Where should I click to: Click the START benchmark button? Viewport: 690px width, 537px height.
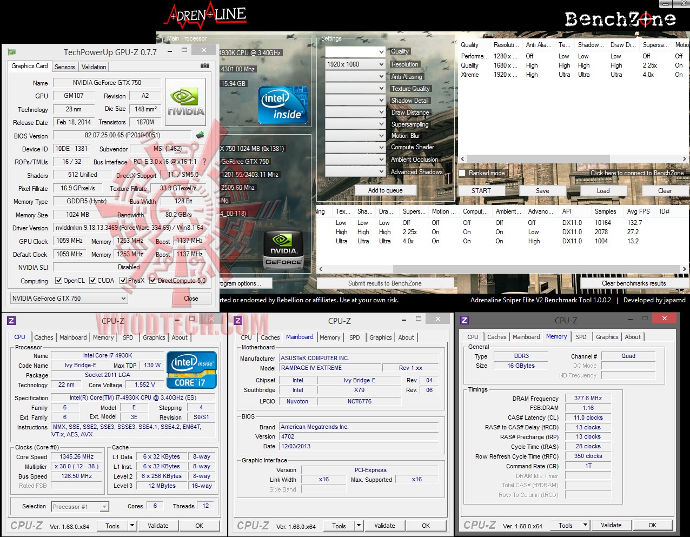pos(481,191)
